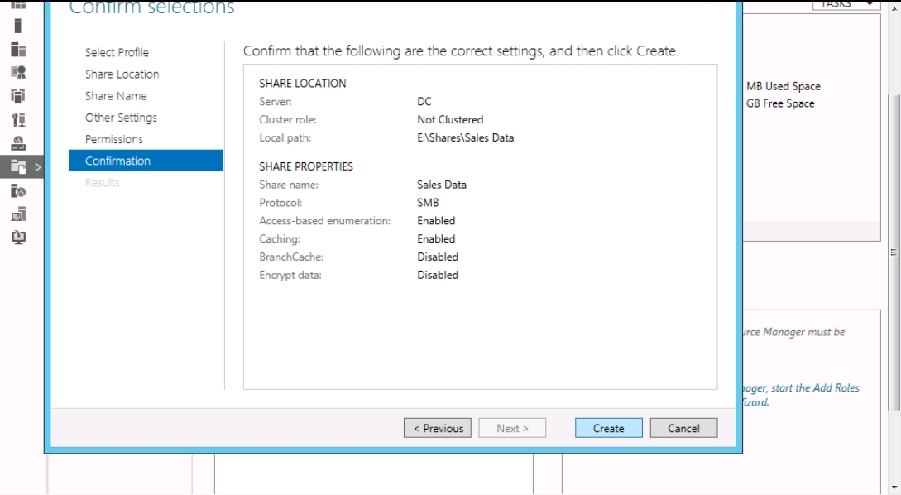Cancel the new share wizard

click(x=683, y=428)
